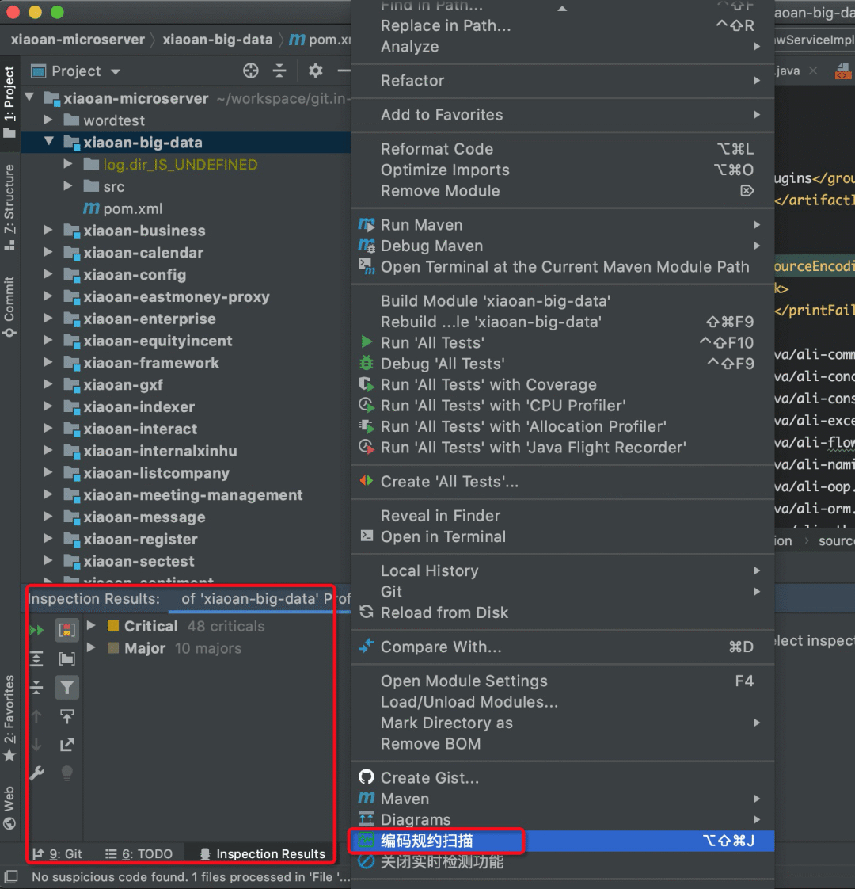This screenshot has width=855, height=889.
Task: Toggle group by directory icon in inspections
Action: (66, 658)
